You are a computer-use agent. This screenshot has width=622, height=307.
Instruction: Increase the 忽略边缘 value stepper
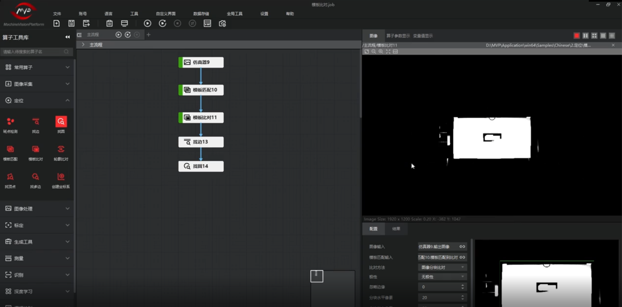tap(462, 285)
